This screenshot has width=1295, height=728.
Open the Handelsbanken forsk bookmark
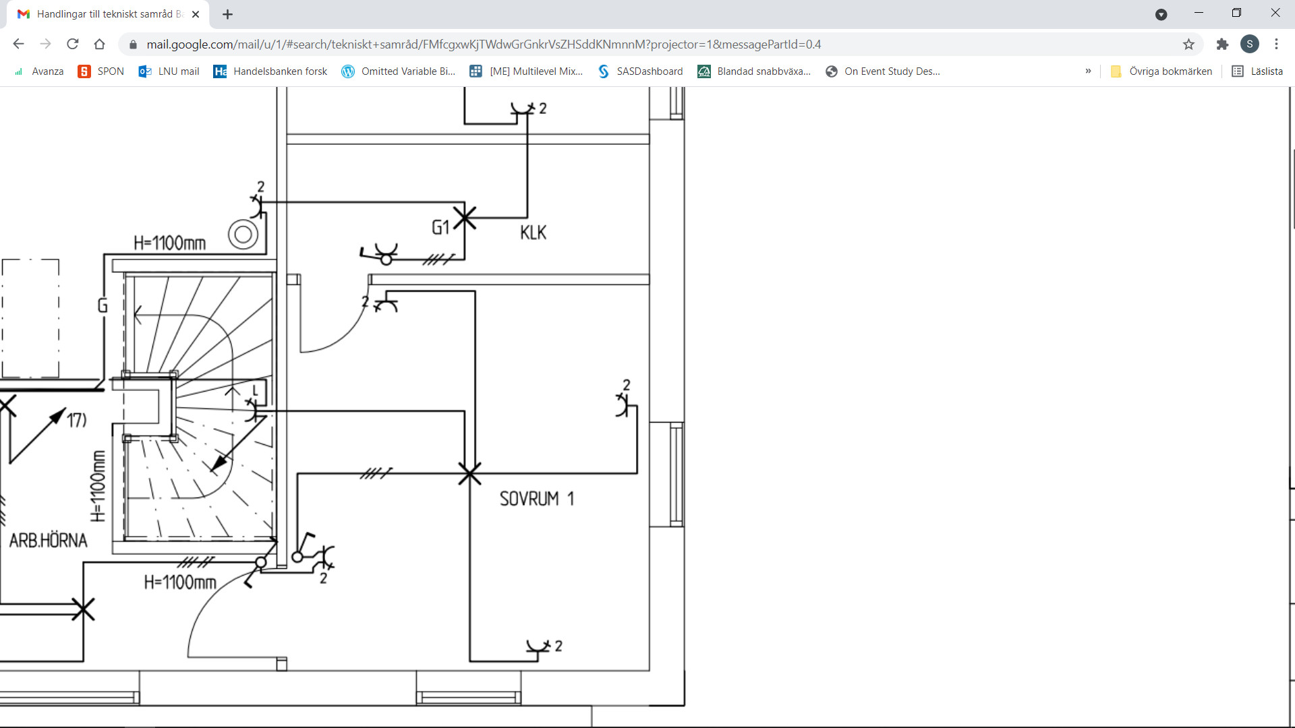[x=270, y=71]
